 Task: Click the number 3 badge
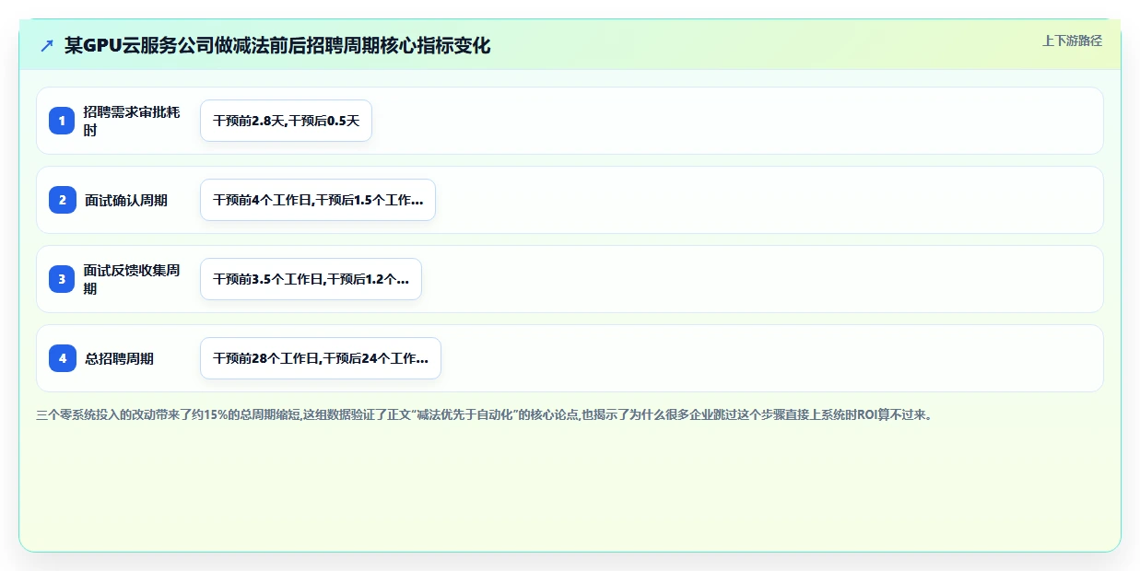click(62, 279)
